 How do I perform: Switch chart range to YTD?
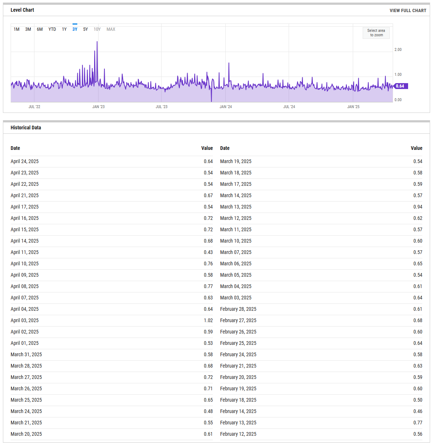[x=52, y=29]
